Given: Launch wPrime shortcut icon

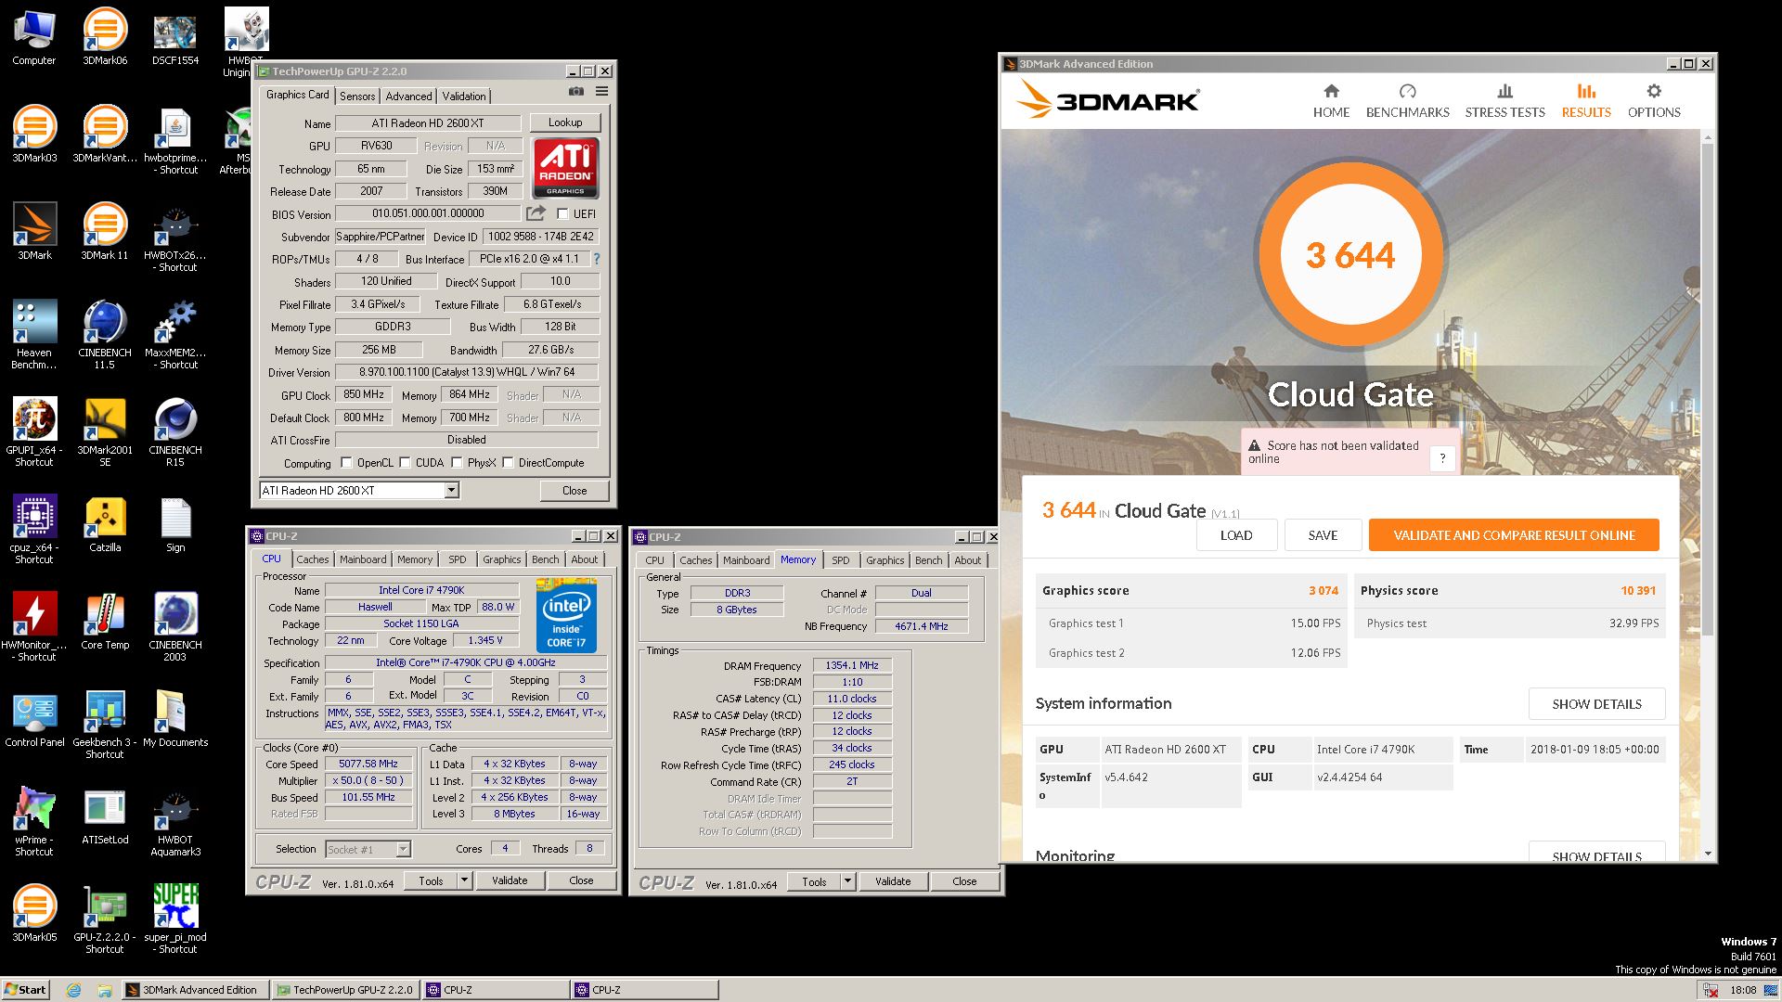Looking at the screenshot, I should point(34,823).
